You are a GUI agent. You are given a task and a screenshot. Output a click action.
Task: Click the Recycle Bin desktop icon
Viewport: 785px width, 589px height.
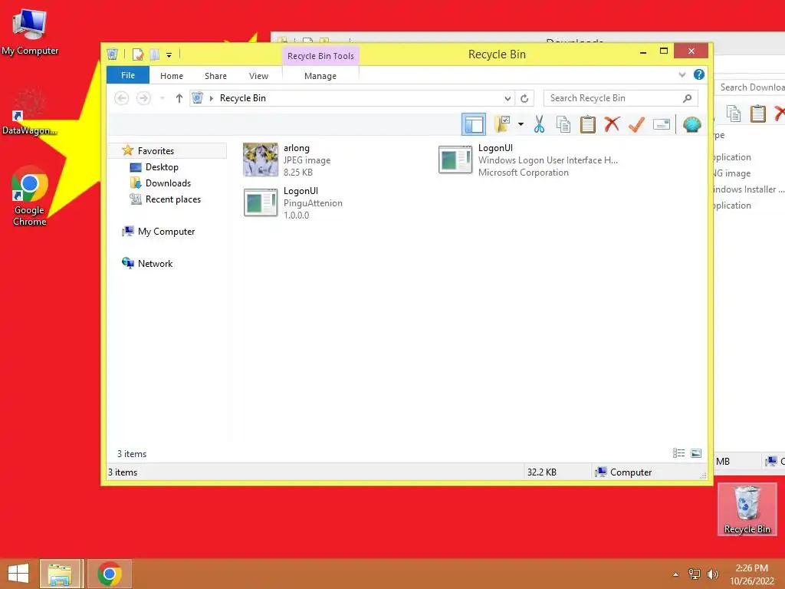click(x=747, y=509)
